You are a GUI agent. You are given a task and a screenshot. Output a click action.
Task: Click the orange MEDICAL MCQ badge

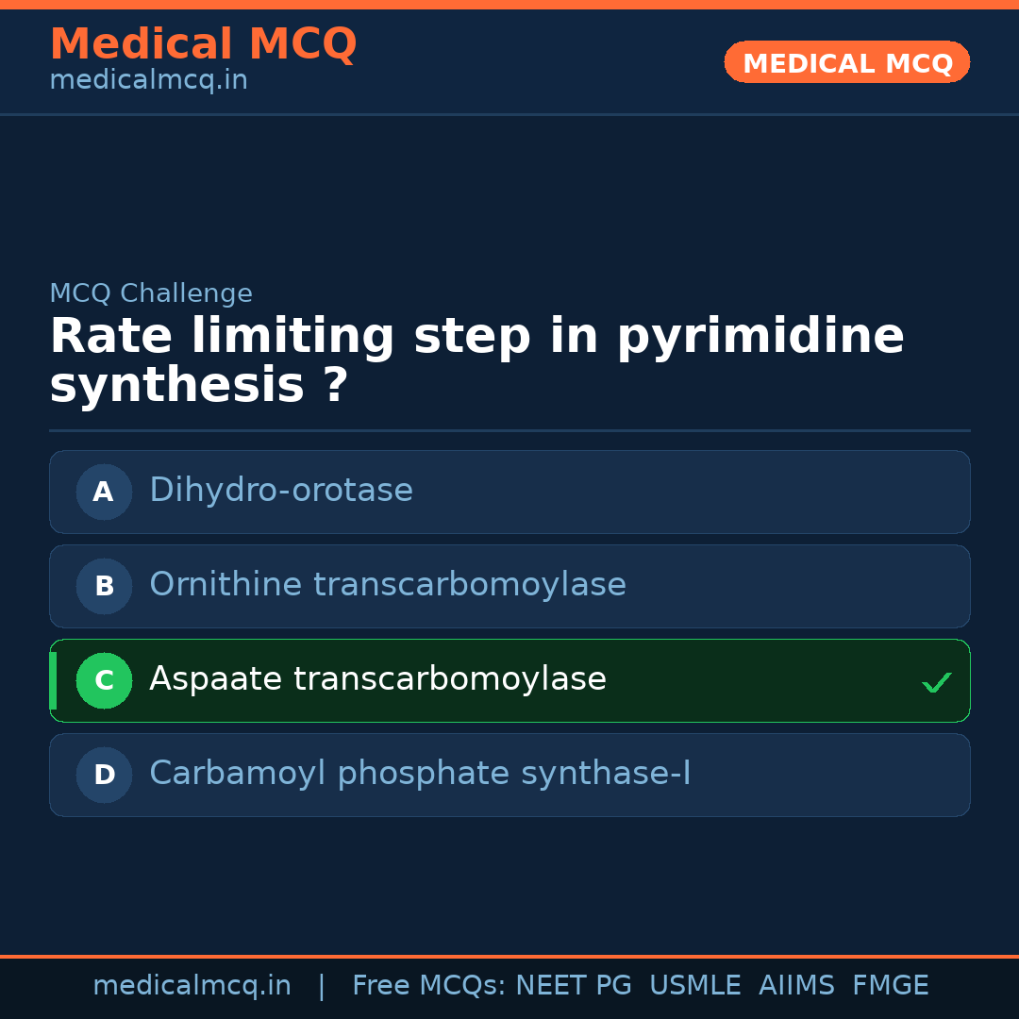coord(846,62)
